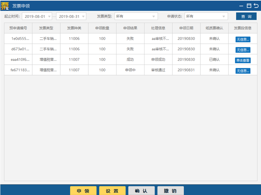Click 未确认 in row fe671183
Image resolution: width=261 pixels, height=195 pixels.
pos(214,70)
